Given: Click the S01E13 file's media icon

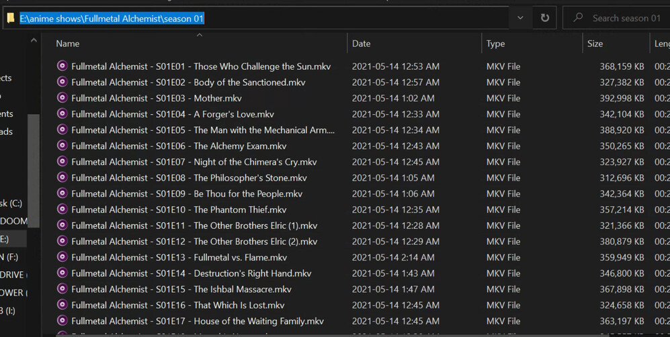Looking at the screenshot, I should tap(62, 257).
